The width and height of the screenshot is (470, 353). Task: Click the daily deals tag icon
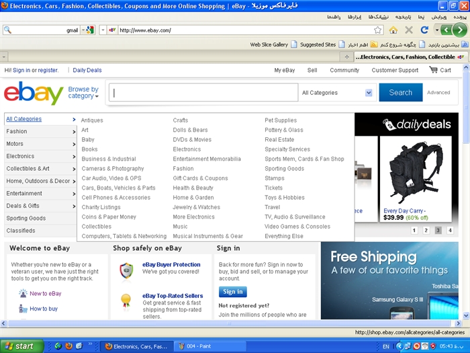pos(389,124)
